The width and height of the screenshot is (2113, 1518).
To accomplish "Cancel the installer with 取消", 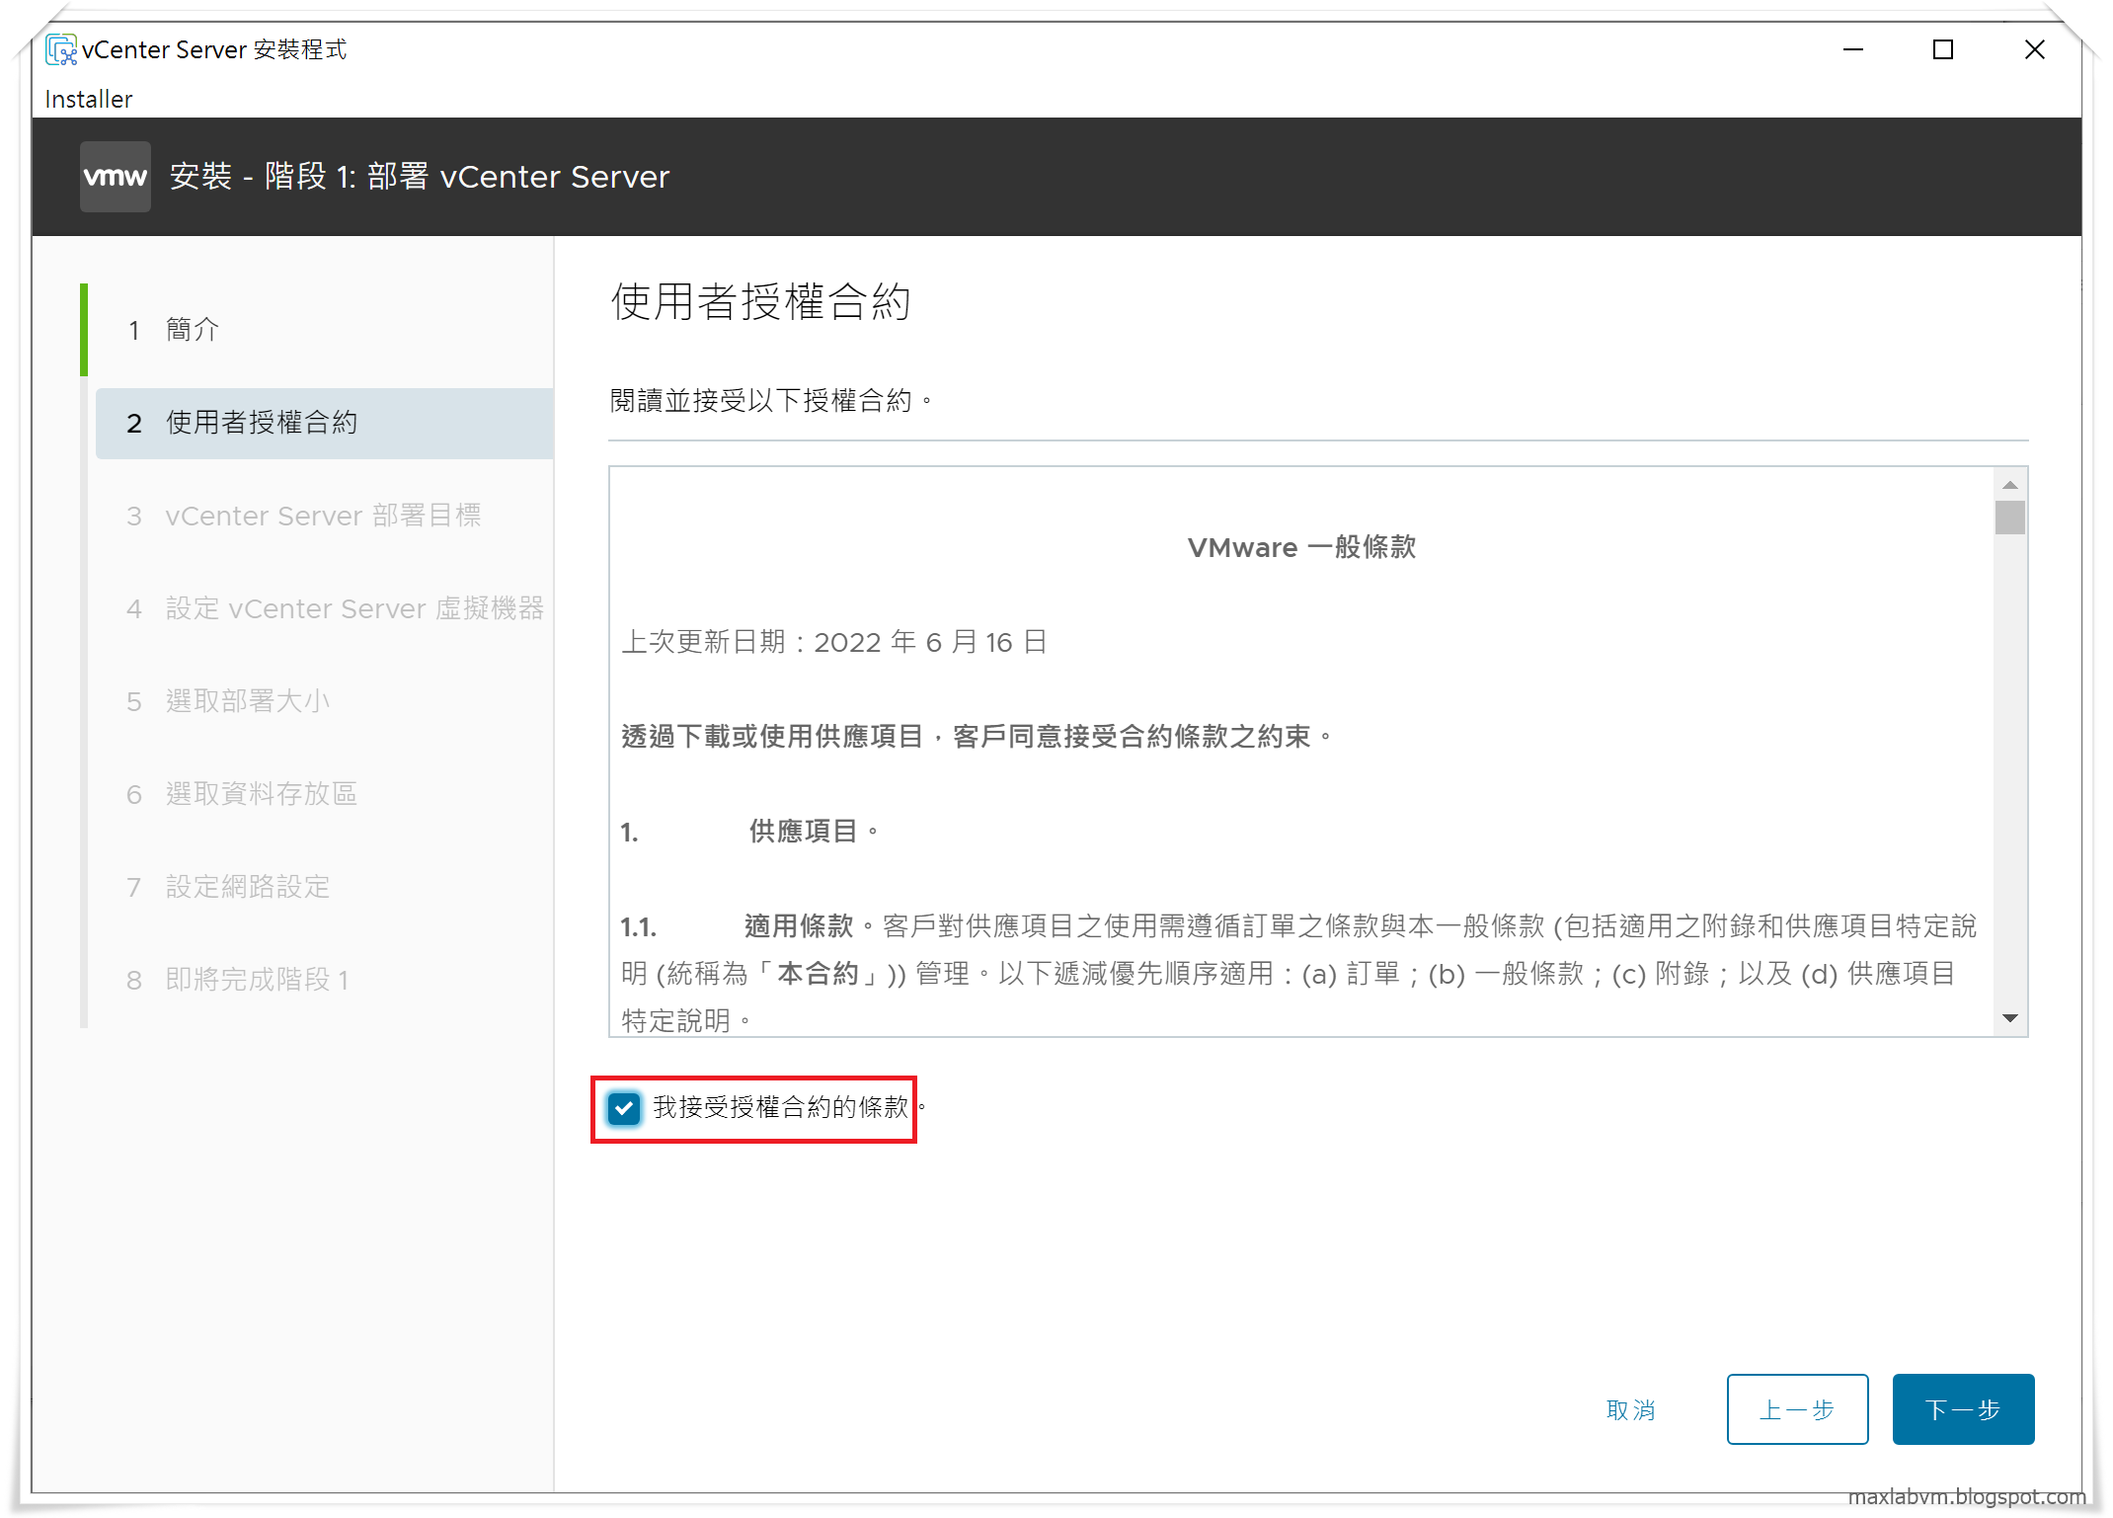I will [x=1631, y=1409].
